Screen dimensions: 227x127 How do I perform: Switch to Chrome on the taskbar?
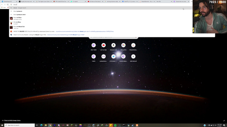pos(50,125)
